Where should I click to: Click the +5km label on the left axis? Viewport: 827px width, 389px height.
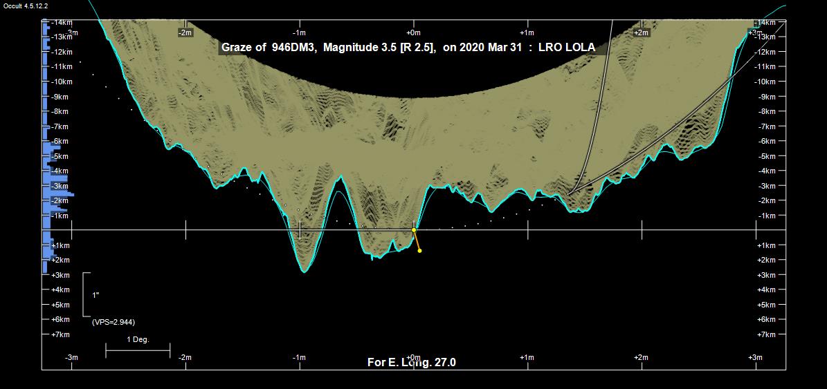tap(61, 305)
